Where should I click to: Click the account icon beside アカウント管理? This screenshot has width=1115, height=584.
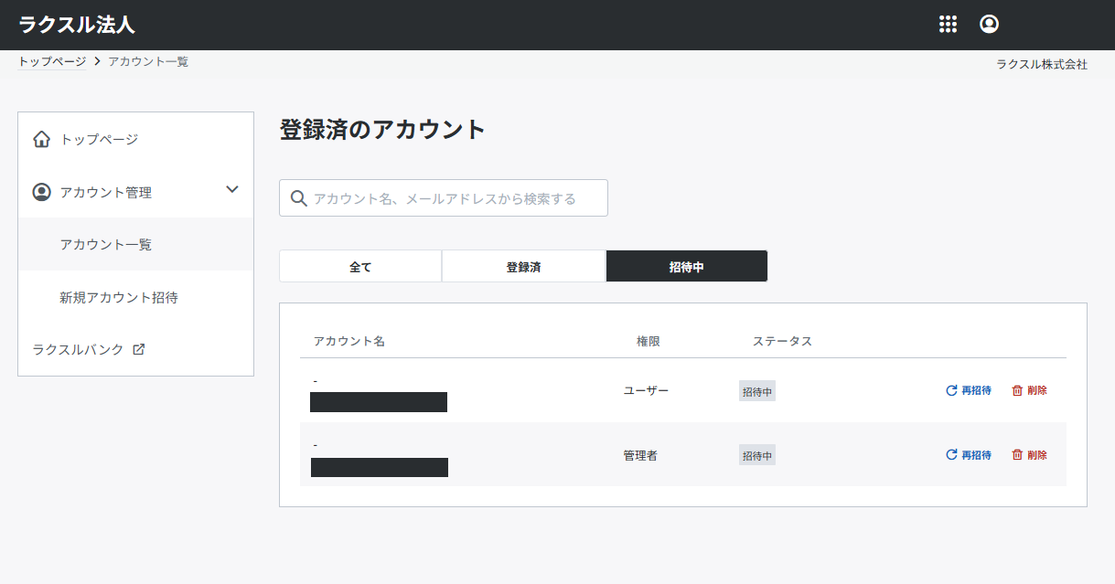(41, 193)
